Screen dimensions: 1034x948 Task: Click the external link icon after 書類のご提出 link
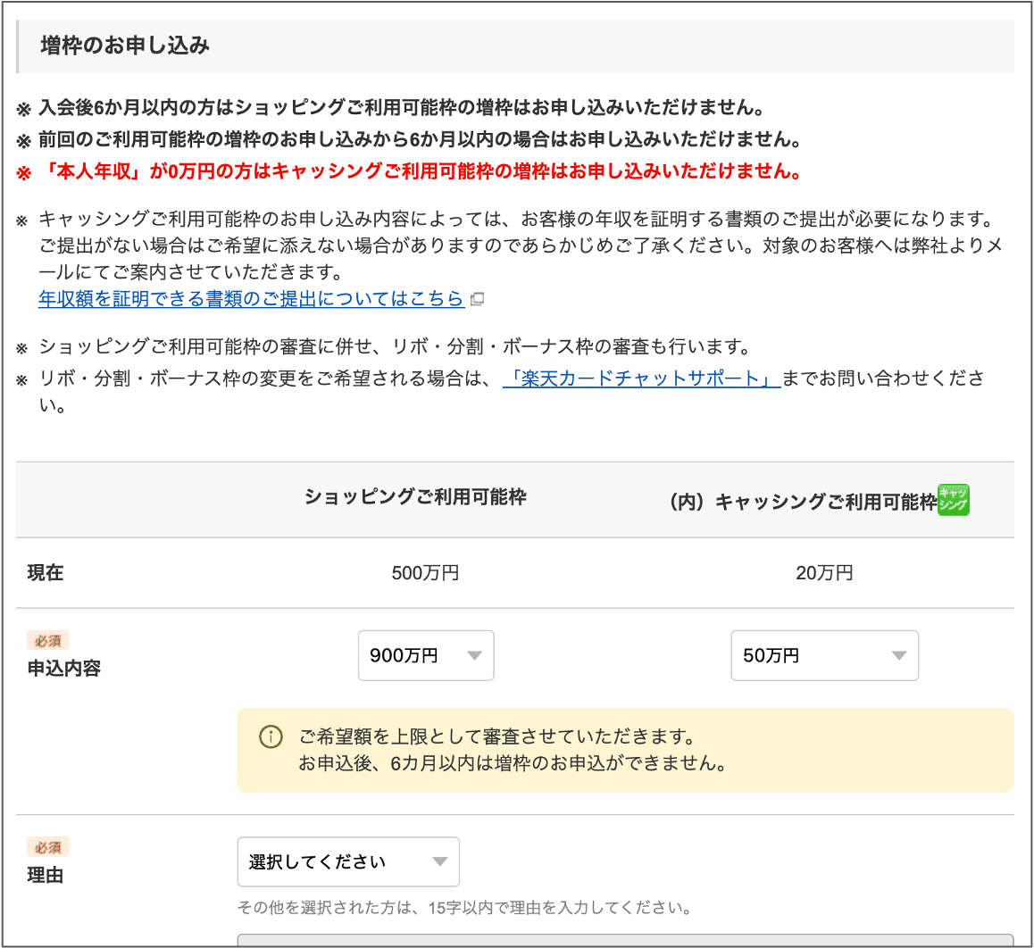pyautogui.click(x=477, y=300)
